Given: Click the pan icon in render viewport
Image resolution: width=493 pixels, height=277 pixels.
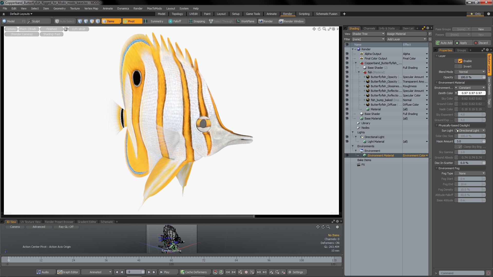Looking at the screenshot, I should click(314, 29).
